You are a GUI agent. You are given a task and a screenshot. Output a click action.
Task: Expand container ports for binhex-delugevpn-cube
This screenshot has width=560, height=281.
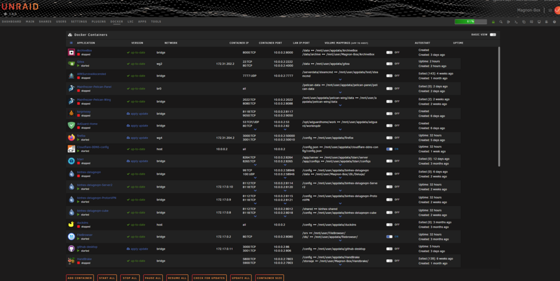(255, 217)
